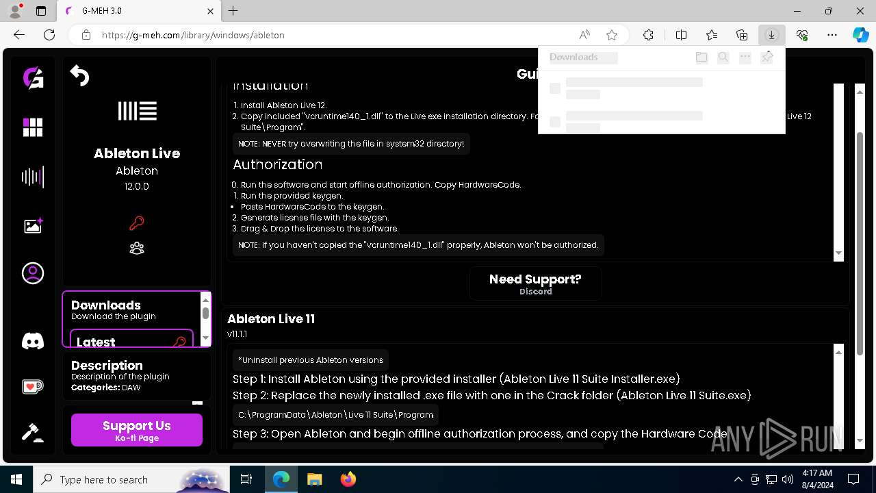Screen dimensions: 876x493
Task: Launch Firefox from taskbar
Action: click(x=348, y=479)
